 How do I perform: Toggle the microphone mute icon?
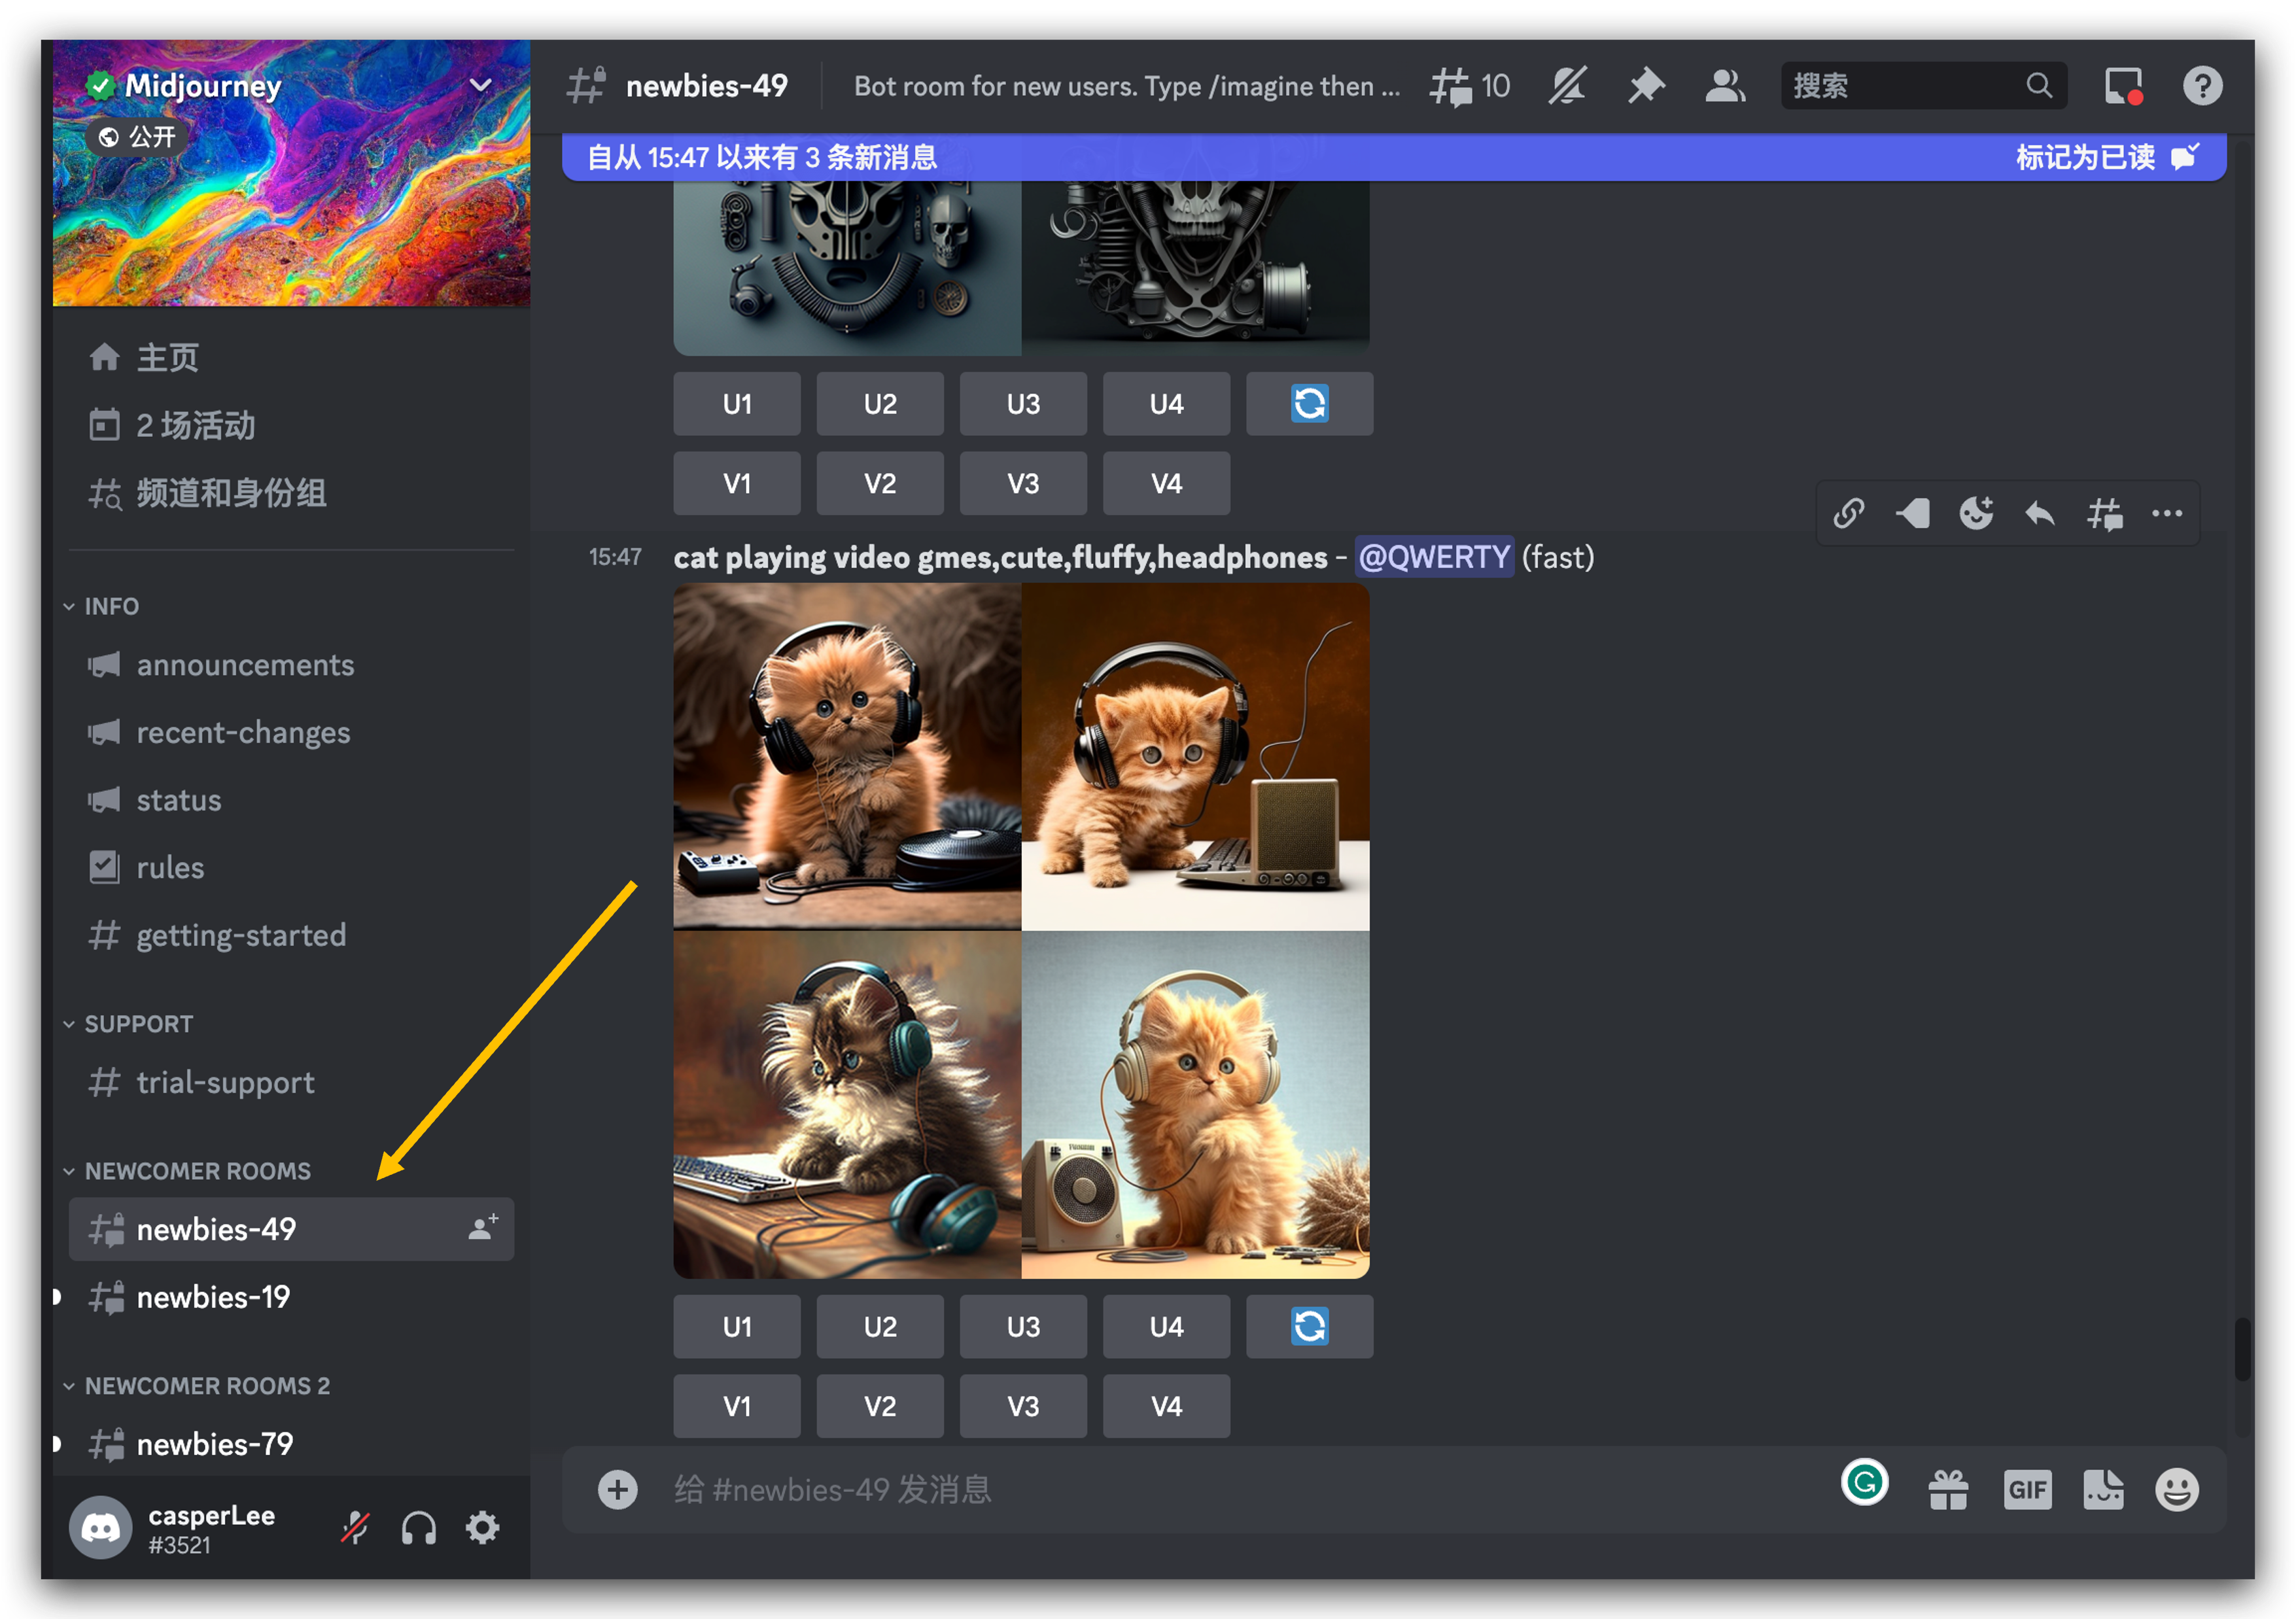tap(355, 1528)
